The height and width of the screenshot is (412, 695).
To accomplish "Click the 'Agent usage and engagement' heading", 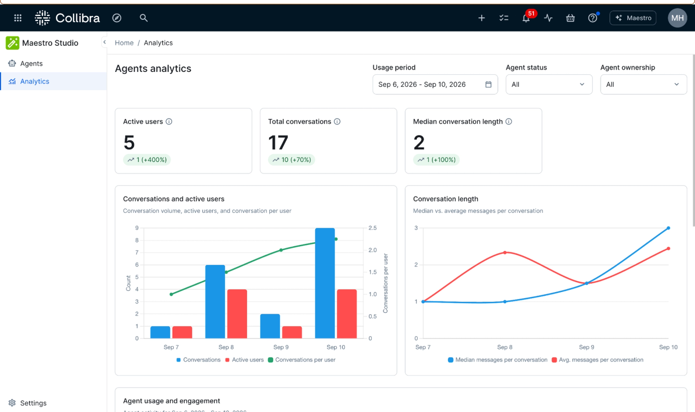I will (x=171, y=401).
